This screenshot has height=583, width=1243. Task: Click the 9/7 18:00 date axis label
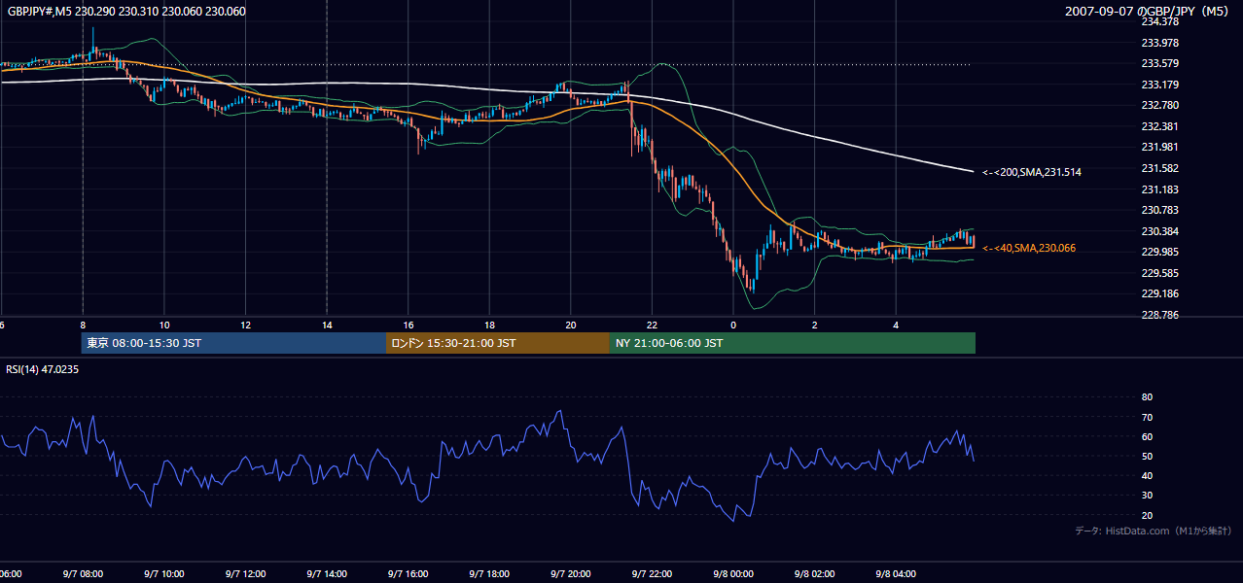(x=489, y=574)
